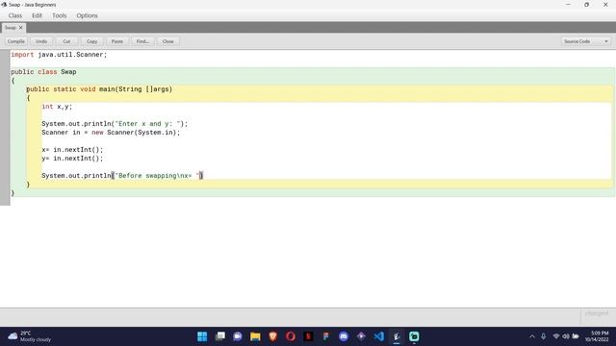The image size is (616, 346).
Task: Open Netflix from the taskbar
Action: pos(308,336)
